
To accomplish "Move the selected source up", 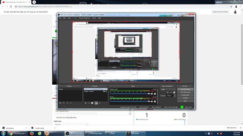I will coord(96,103).
